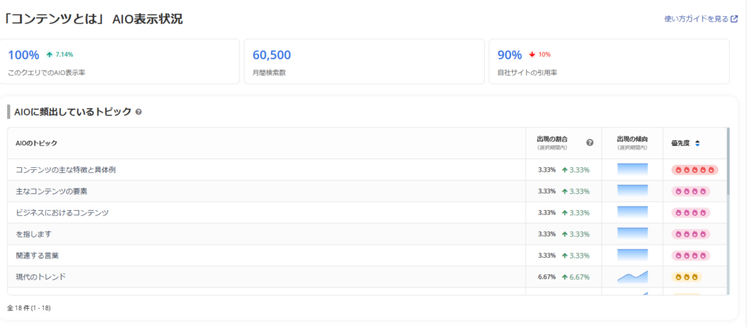
Task: Click the help icon next to 出現の割合
Action: pyautogui.click(x=589, y=142)
